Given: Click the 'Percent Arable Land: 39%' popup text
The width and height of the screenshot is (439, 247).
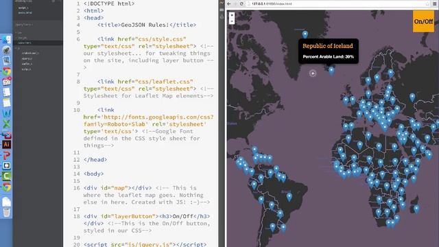Looking at the screenshot, I should pyautogui.click(x=328, y=56).
